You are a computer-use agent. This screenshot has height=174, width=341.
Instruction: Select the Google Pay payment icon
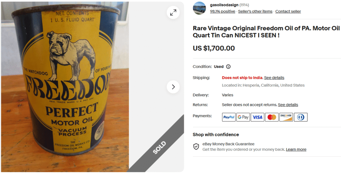(x=243, y=117)
